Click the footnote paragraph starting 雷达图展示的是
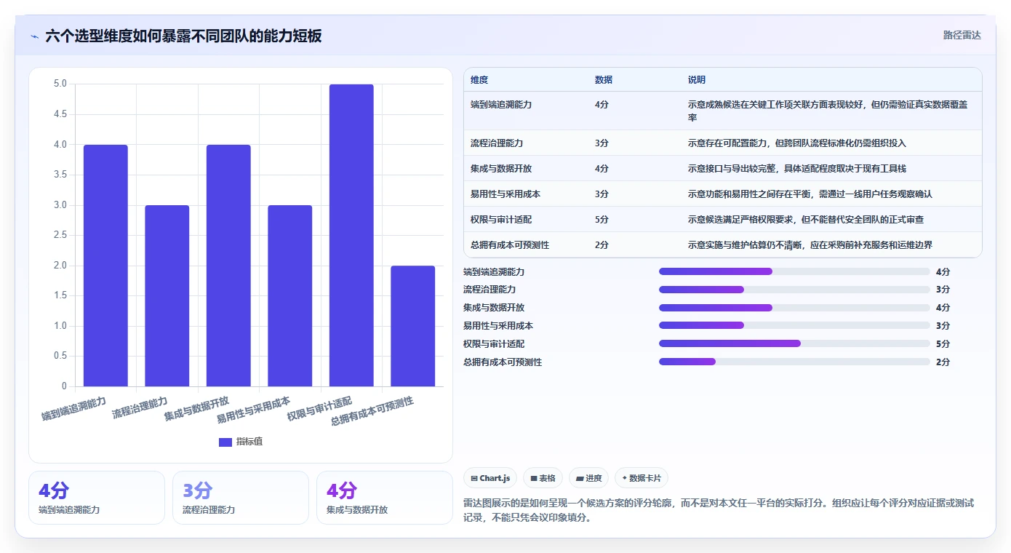Screen dimensions: 1011x553 719,510
